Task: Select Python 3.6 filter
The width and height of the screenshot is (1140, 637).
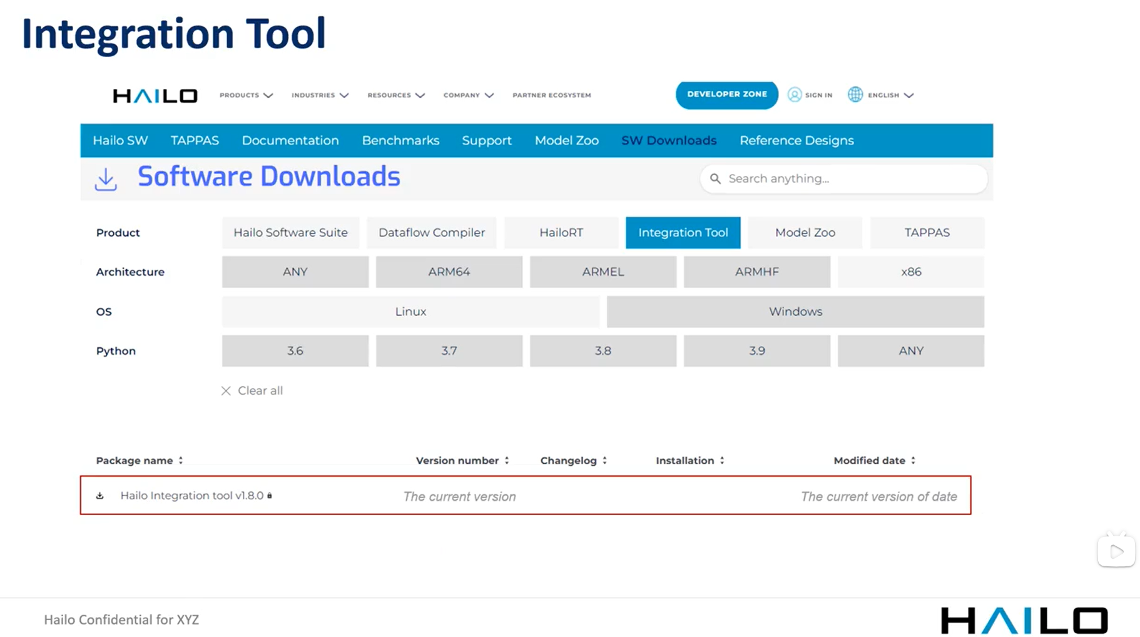Action: (295, 351)
